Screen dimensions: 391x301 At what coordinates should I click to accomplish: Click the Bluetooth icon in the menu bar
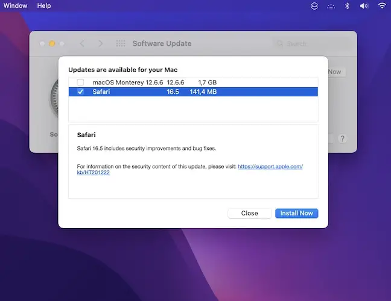(x=347, y=5)
